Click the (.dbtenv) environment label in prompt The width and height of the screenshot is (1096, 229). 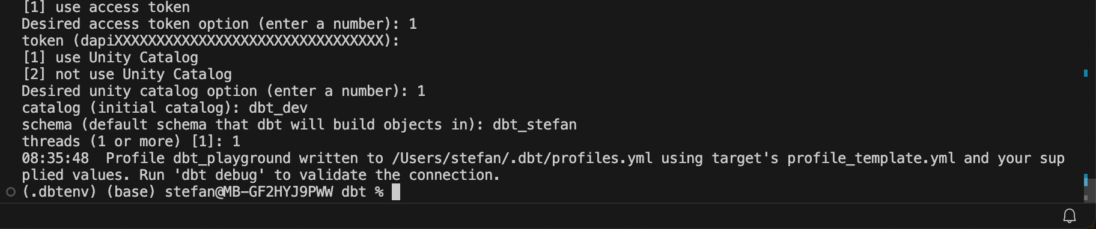click(x=59, y=192)
